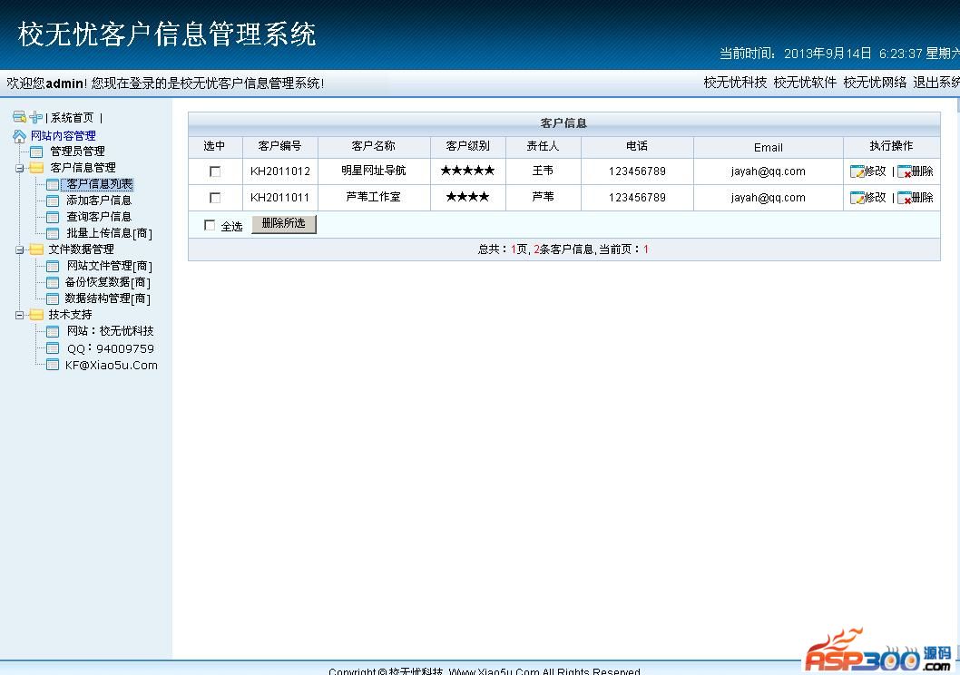Viewport: 960px width, 675px height.
Task: Collapse the 文件数据管理 tree folder
Action: pos(20,249)
